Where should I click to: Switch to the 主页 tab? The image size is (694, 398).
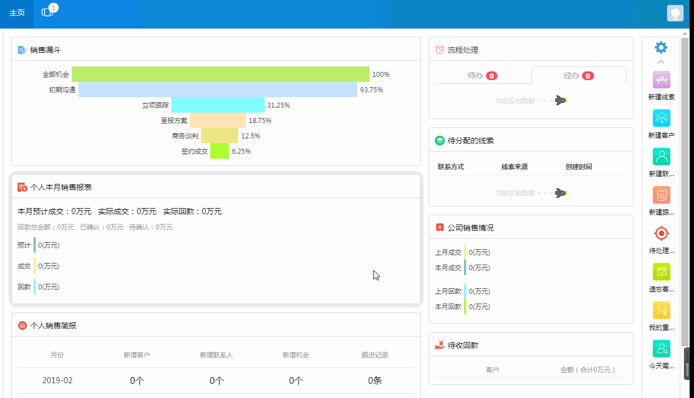click(17, 13)
